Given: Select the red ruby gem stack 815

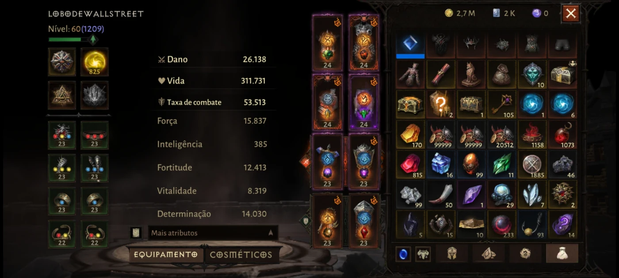Looking at the screenshot, I should [x=410, y=165].
